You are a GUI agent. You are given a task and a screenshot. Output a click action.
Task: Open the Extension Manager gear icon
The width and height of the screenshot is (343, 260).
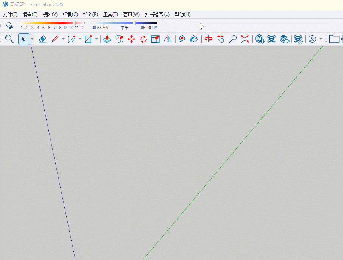pos(298,39)
